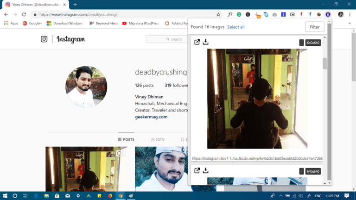Click the Instagram camera logo
Viewport: 356px width, 200px height.
point(44,39)
